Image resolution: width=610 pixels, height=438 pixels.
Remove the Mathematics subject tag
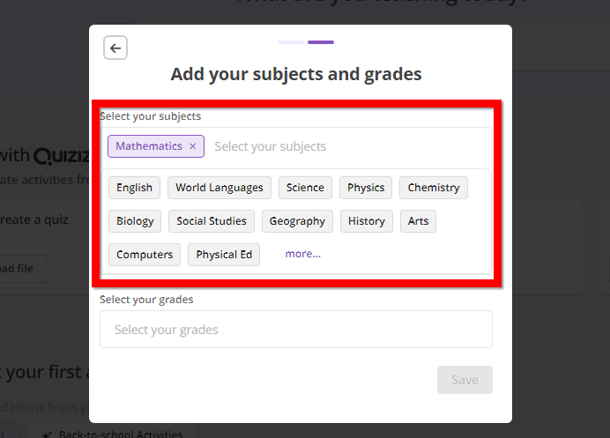(192, 146)
